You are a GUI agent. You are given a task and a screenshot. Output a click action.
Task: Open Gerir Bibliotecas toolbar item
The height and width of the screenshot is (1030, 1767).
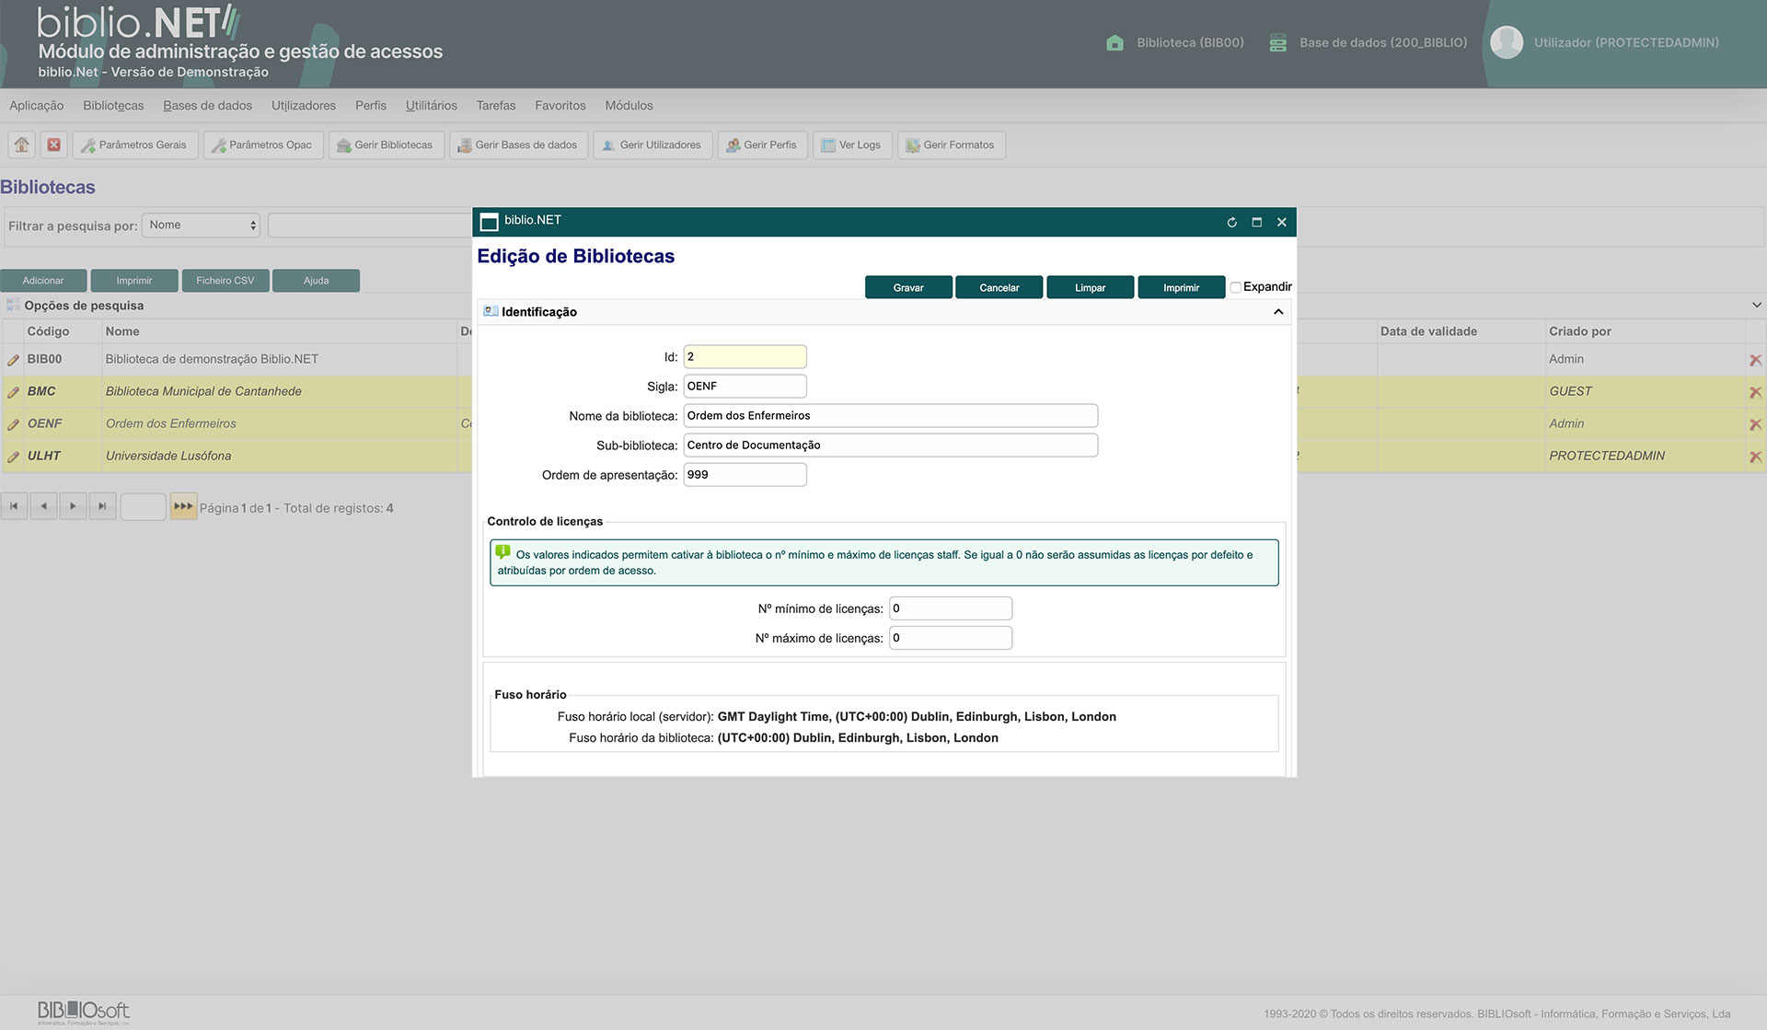pyautogui.click(x=386, y=145)
